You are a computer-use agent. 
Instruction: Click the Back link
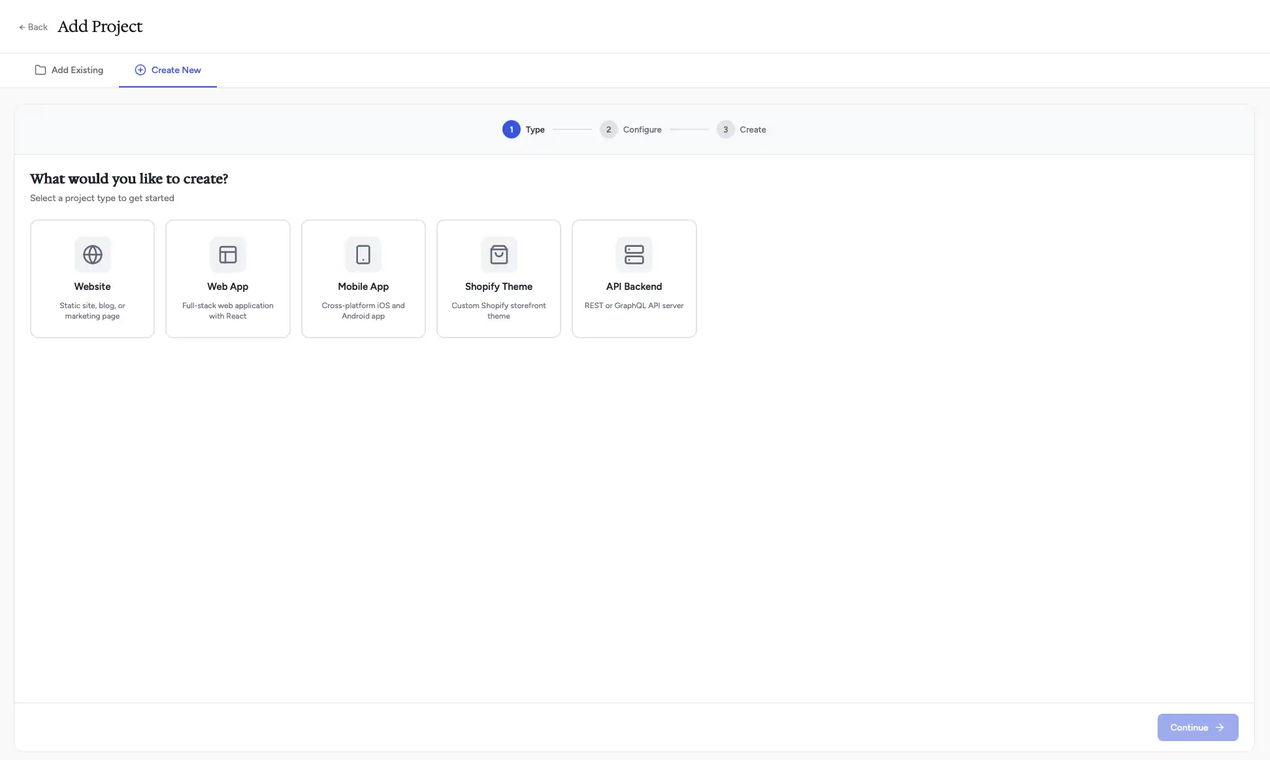[x=33, y=27]
